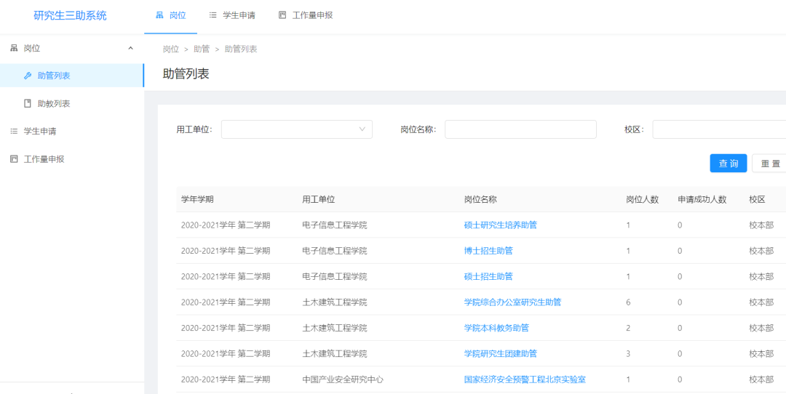The image size is (786, 394).
Task: Switch to the 工作量申报 top tab
Action: 305,15
